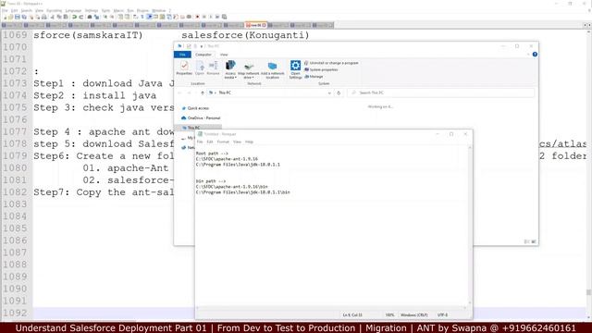Click Notepad++ red Record Macro icon
The height and width of the screenshot is (333, 592).
coord(197,17)
